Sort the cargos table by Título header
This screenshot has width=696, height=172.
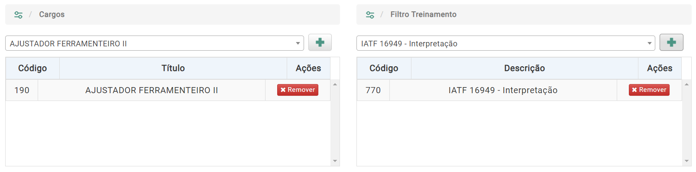[x=173, y=68]
